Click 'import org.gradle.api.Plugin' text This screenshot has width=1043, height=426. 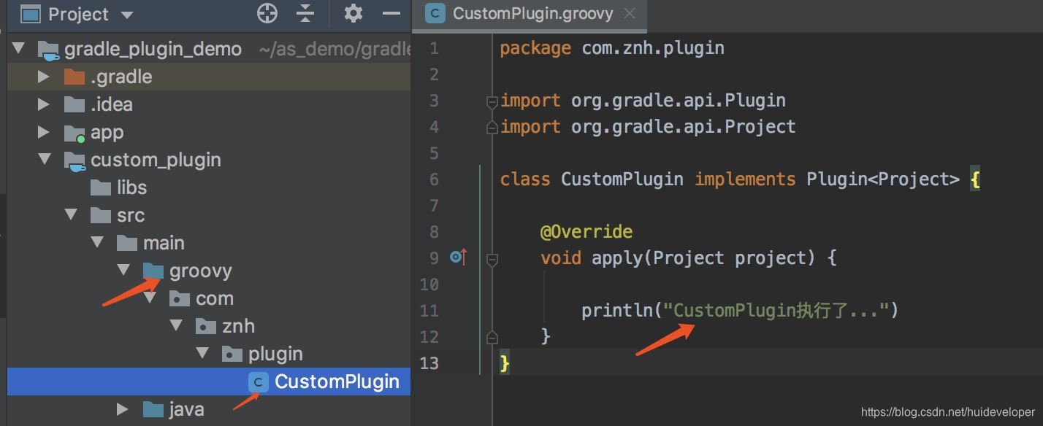pyautogui.click(x=643, y=101)
